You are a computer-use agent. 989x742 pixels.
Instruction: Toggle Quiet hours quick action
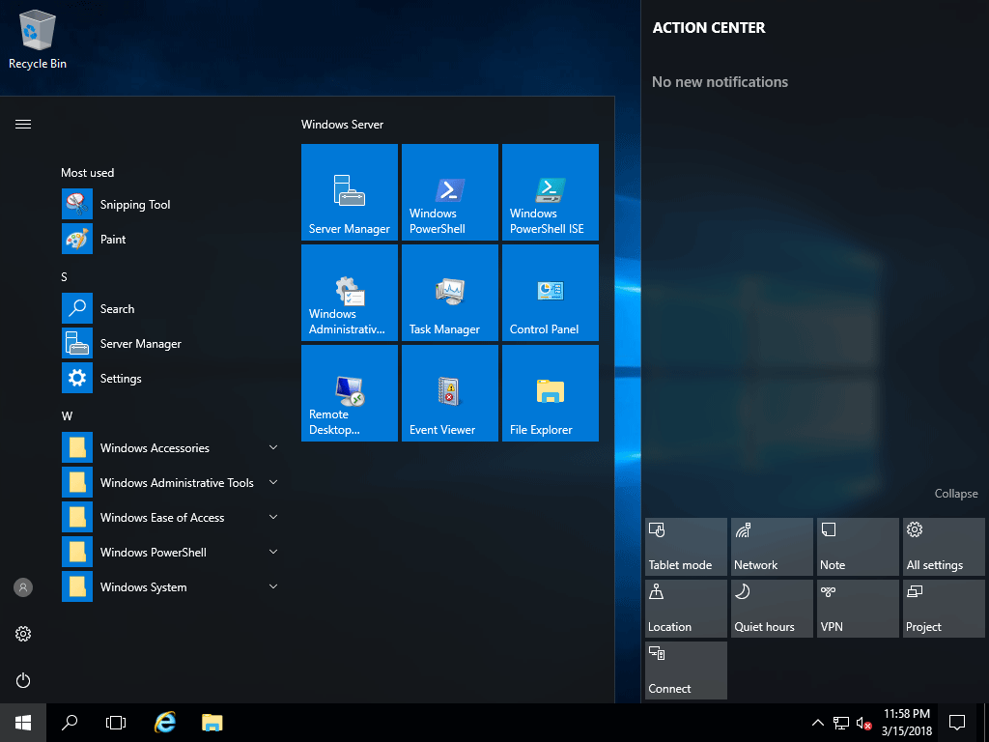pyautogui.click(x=772, y=609)
